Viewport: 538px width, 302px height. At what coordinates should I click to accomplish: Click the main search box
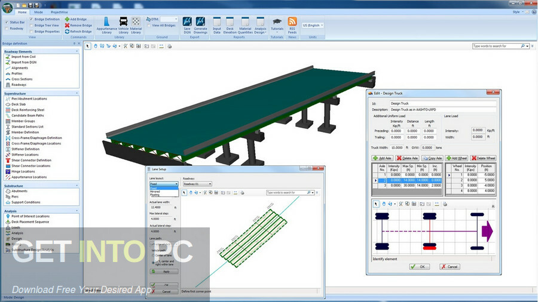tap(498, 46)
